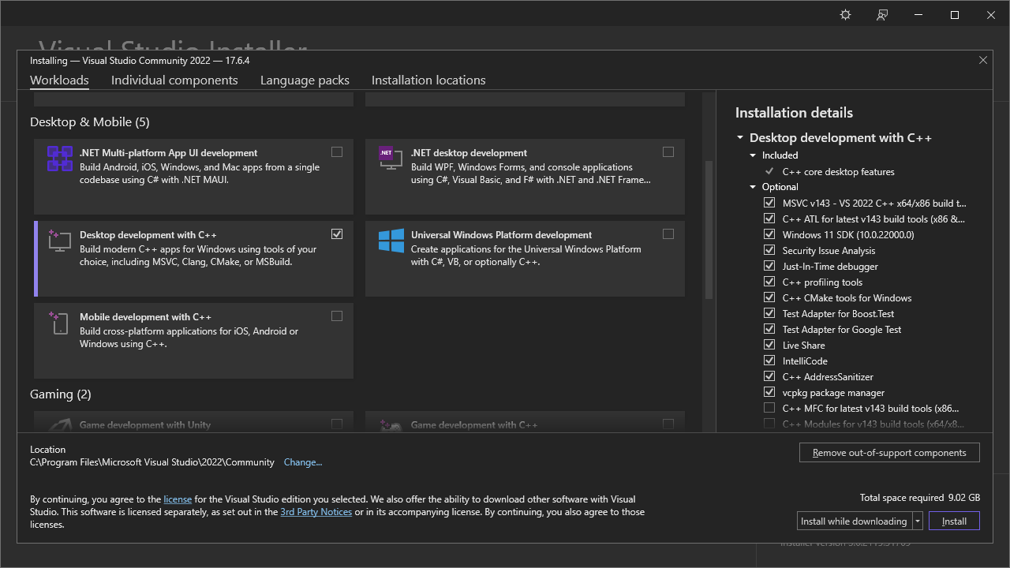This screenshot has height=568, width=1010.
Task: Click Remove out-of-support components button
Action: [889, 453]
